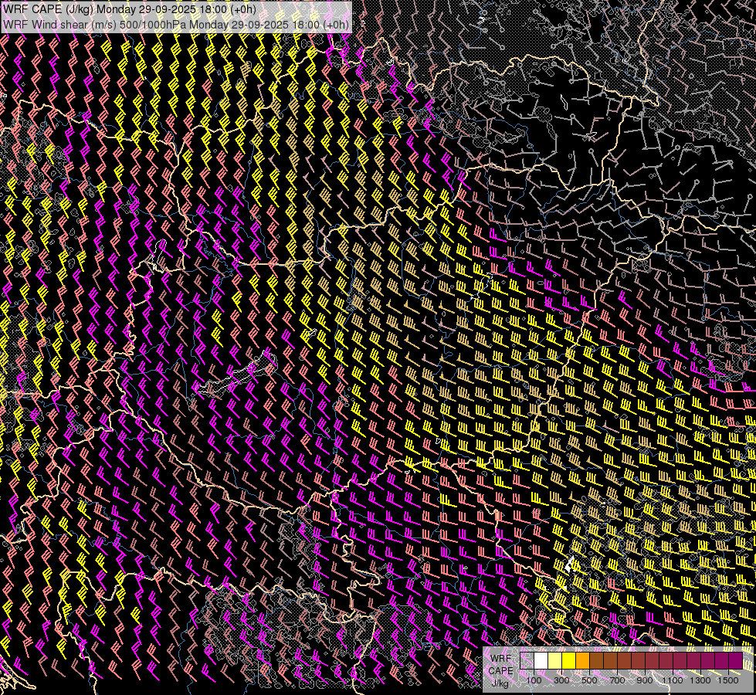756x695 pixels.
Task: Click the white CAPE legend swatch
Action: [x=541, y=661]
